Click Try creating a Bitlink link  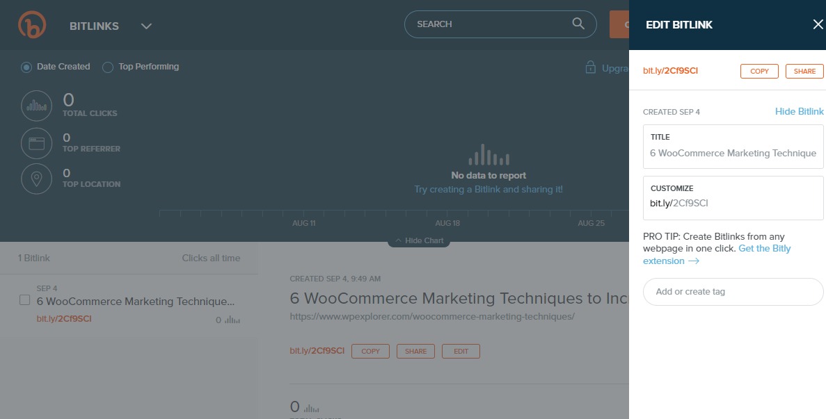(x=489, y=189)
